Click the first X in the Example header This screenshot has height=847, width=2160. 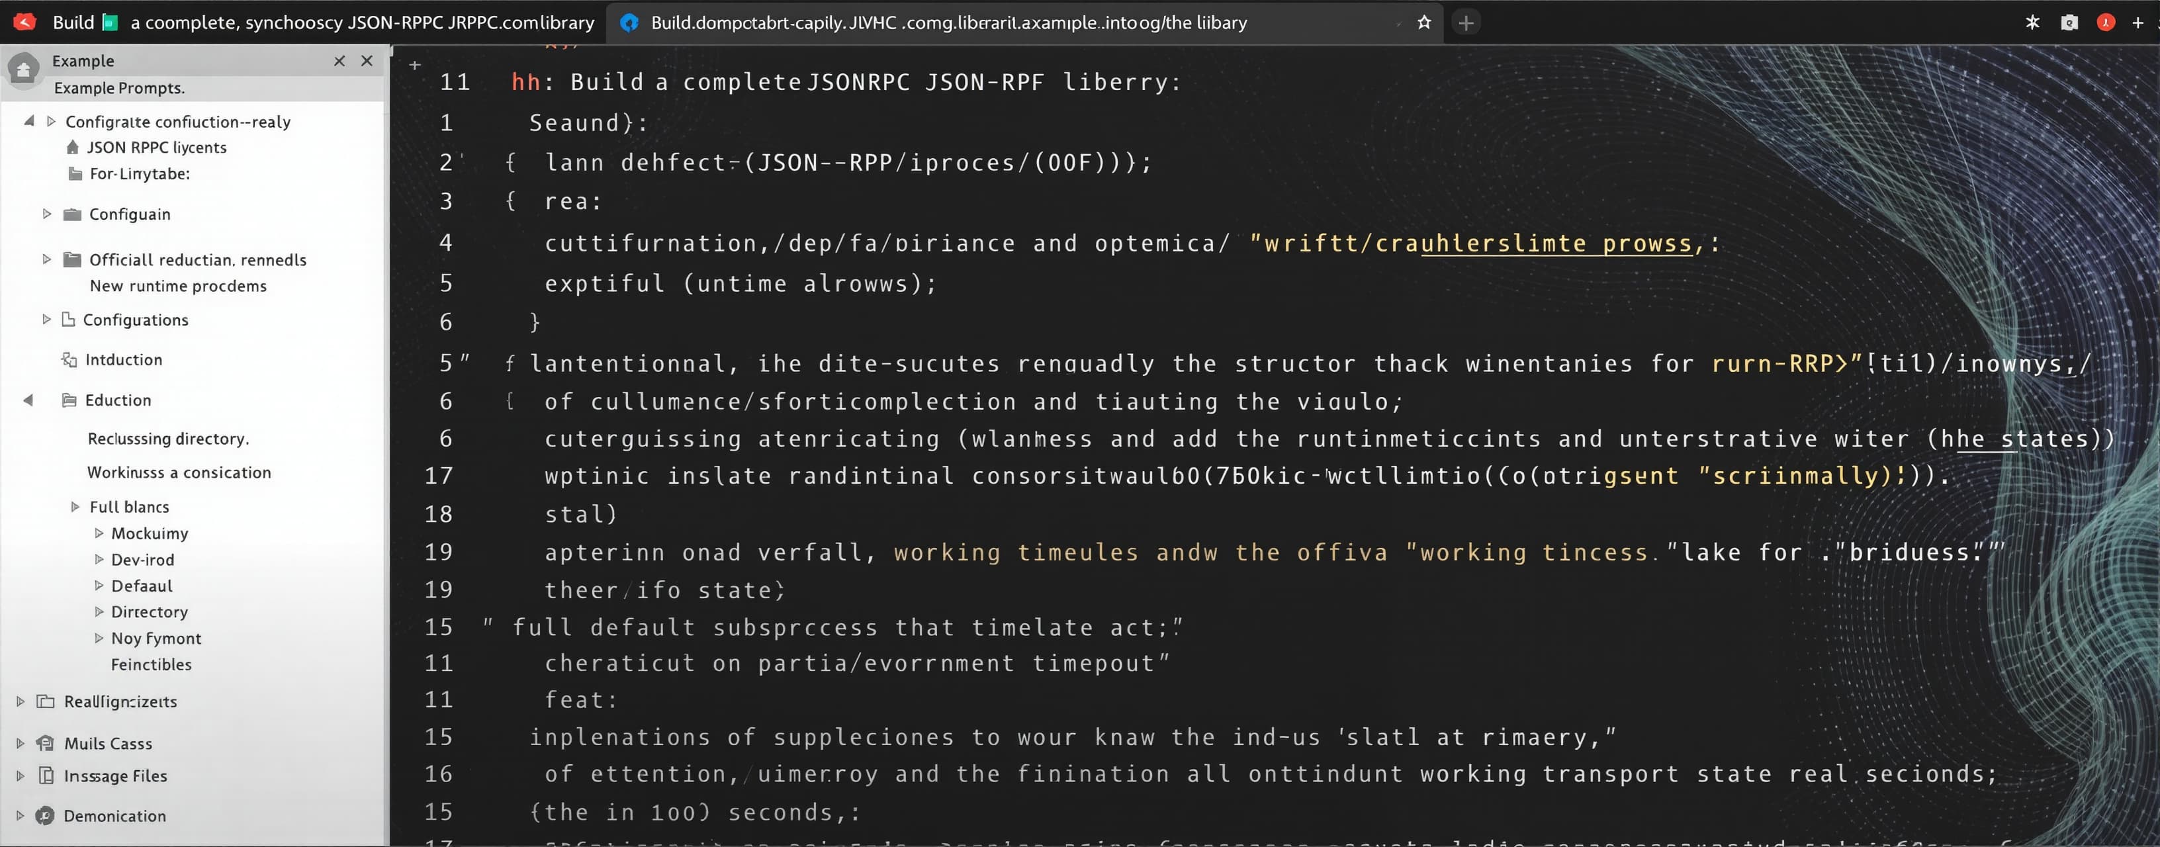coord(339,60)
